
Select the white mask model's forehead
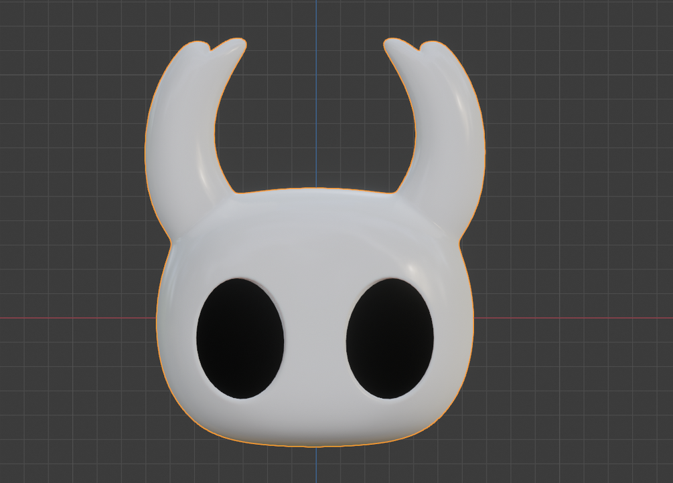[x=315, y=233]
